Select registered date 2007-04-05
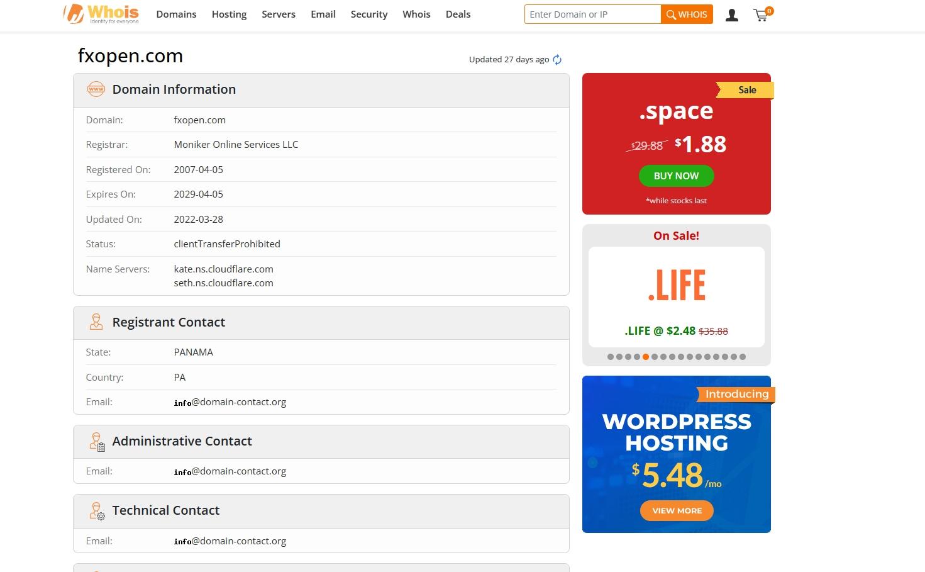925x572 pixels. (199, 170)
